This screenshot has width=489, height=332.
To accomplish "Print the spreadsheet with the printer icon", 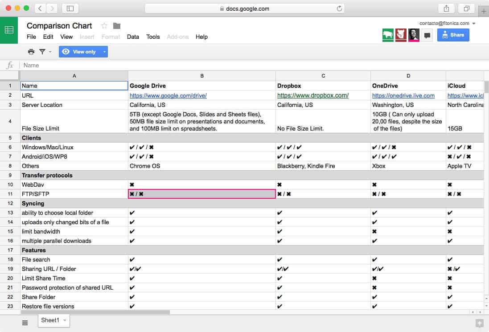I will click(x=31, y=52).
